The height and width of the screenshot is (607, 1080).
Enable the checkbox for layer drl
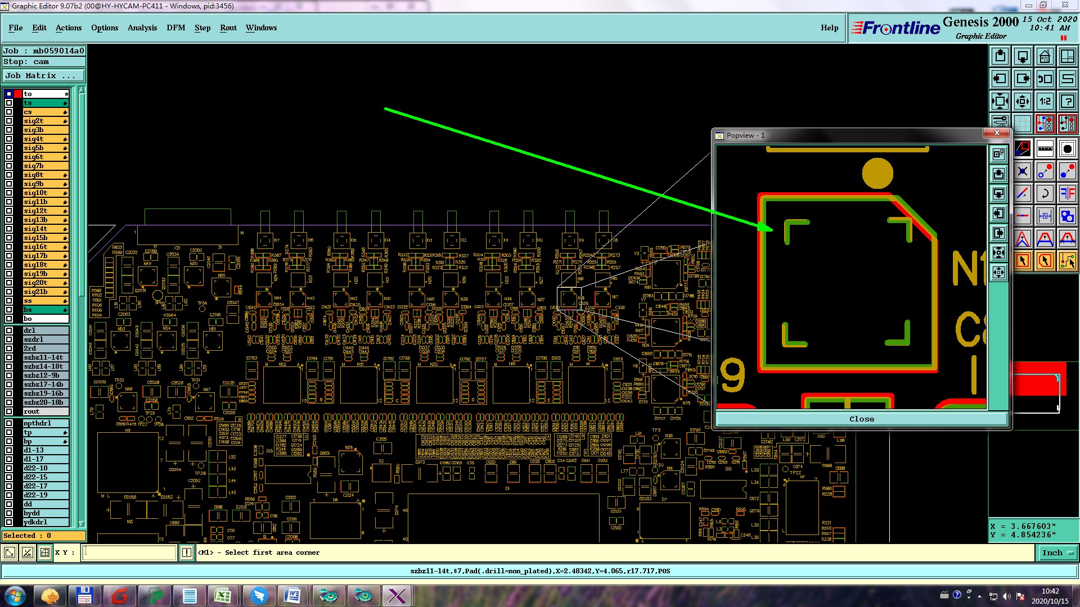[9, 330]
